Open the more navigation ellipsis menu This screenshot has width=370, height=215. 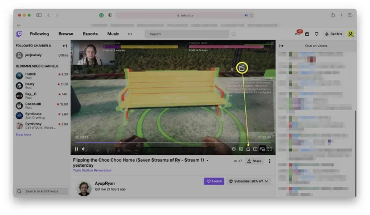130,34
